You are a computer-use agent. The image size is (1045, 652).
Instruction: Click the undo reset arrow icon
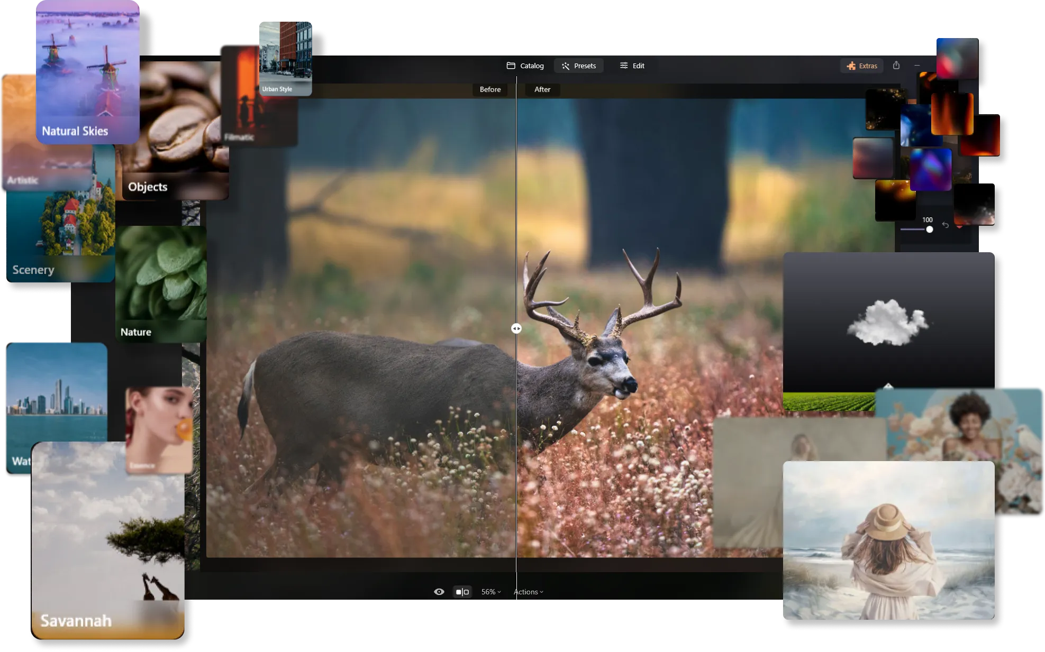946,225
